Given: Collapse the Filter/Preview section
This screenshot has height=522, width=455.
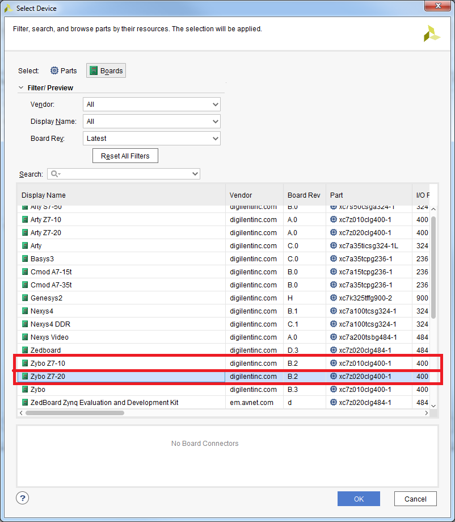Looking at the screenshot, I should [x=21, y=87].
